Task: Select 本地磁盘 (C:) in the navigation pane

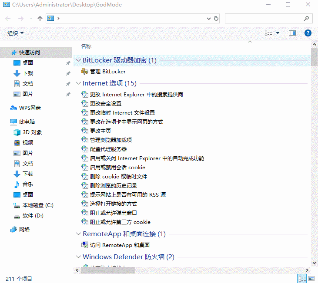Action: coord(38,205)
